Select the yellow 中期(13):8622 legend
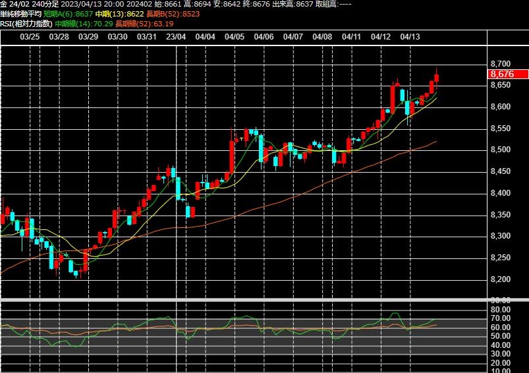The height and width of the screenshot is (373, 529). [x=120, y=14]
